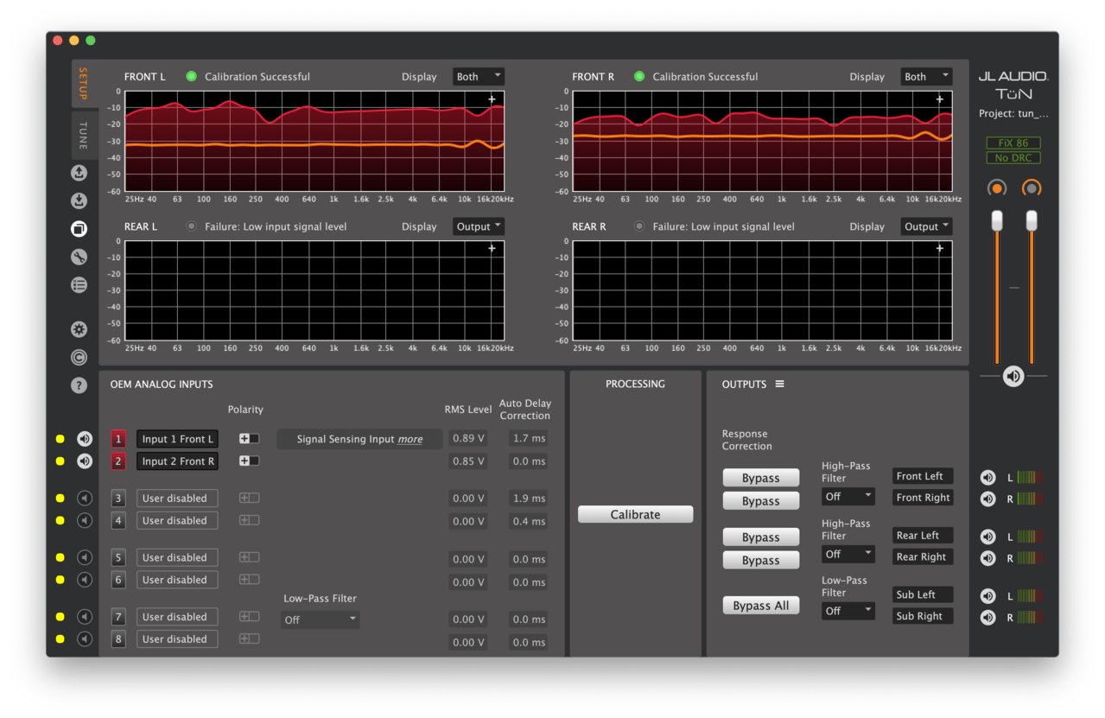Screen dimensions: 1105x718
Task: Open the help question mark icon
Action: click(x=79, y=385)
